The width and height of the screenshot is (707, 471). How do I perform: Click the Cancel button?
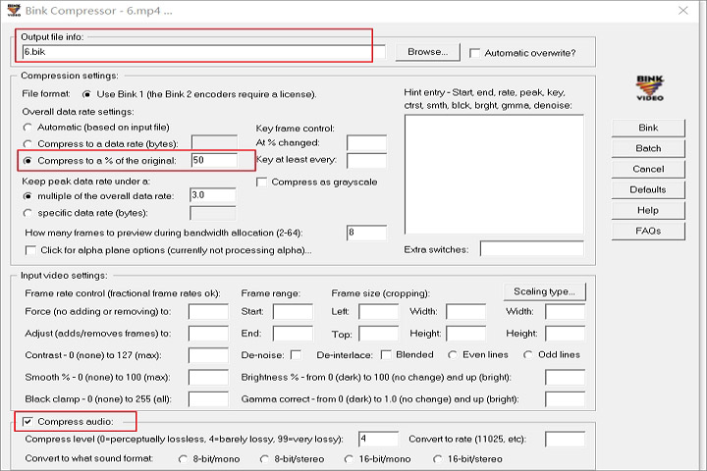coord(648,170)
